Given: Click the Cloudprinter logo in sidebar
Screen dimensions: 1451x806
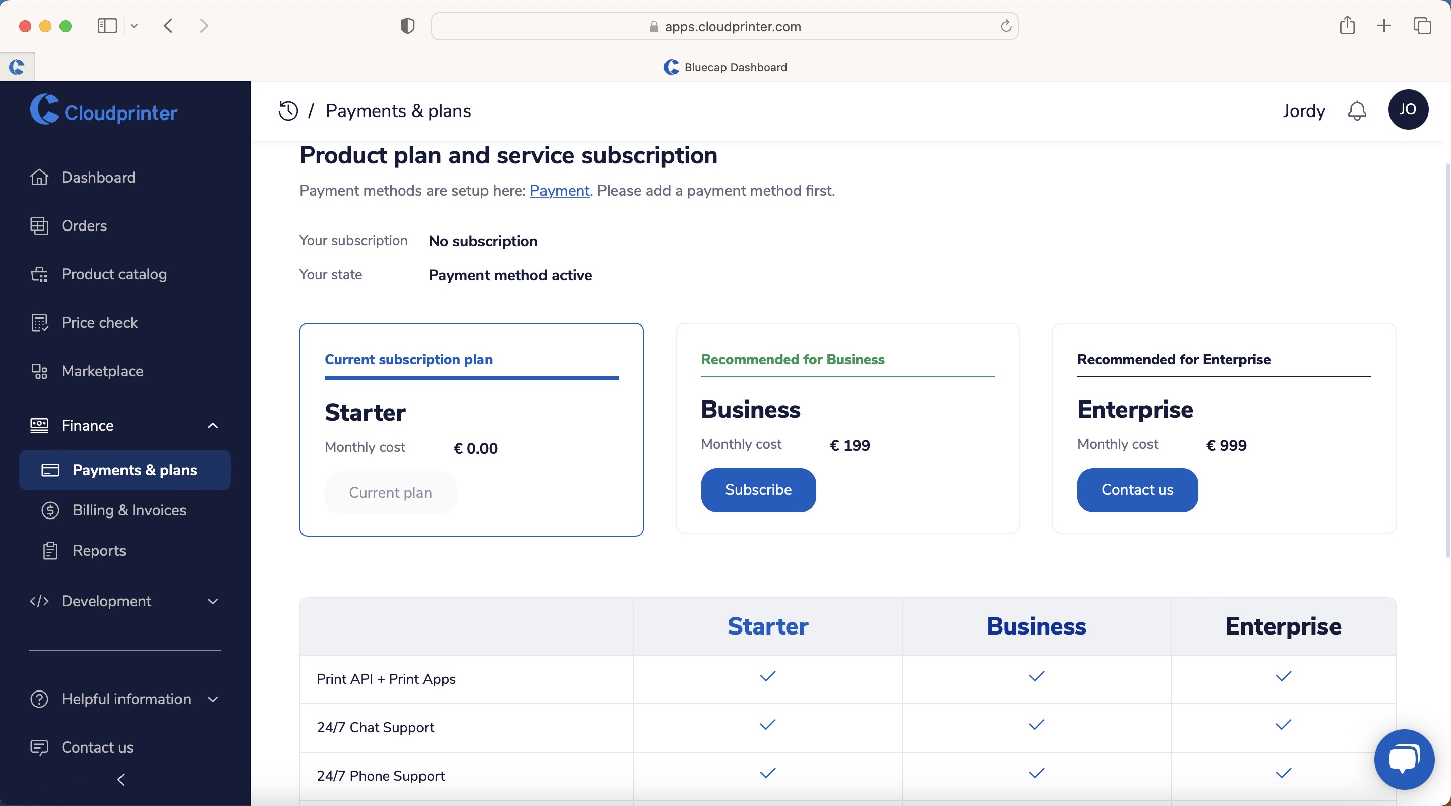Looking at the screenshot, I should coord(104,110).
